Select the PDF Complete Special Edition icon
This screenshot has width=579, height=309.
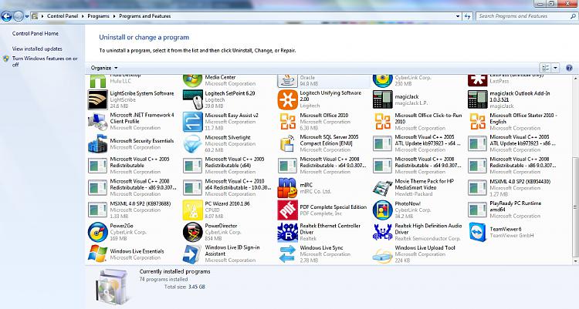pos(287,210)
